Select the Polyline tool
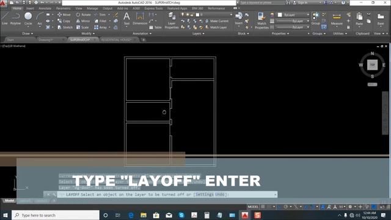The height and width of the screenshot is (220, 391). [x=15, y=19]
